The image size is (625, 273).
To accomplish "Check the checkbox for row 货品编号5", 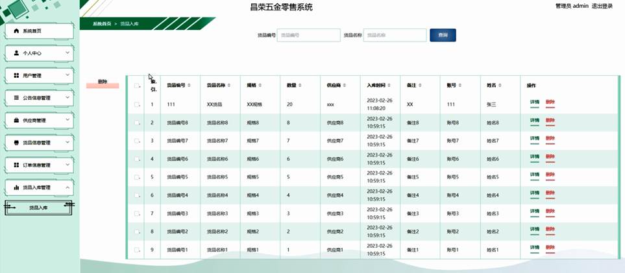I will (137, 177).
